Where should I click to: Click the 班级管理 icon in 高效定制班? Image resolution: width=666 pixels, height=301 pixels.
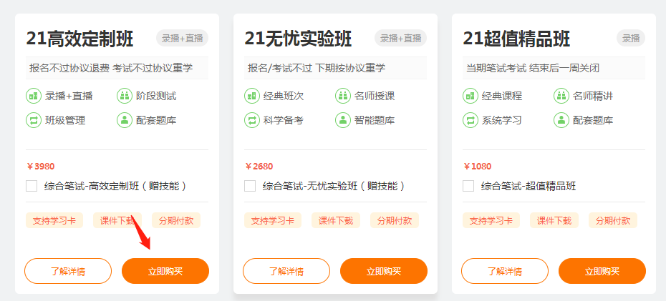coord(34,120)
